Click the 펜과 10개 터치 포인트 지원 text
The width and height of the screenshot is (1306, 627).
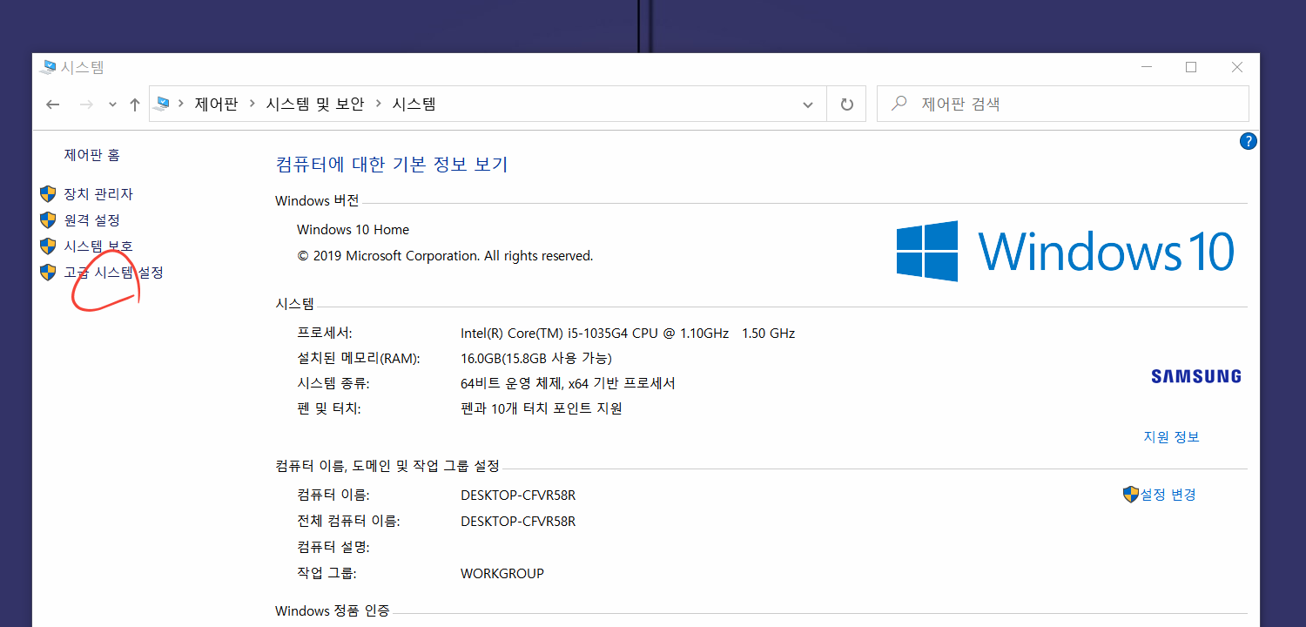[542, 408]
